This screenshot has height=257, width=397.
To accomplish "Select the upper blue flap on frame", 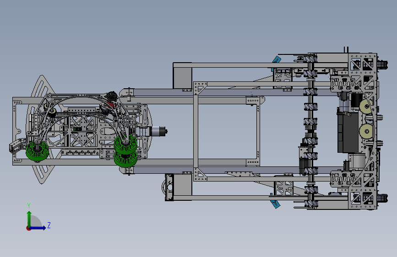I will (277, 61).
